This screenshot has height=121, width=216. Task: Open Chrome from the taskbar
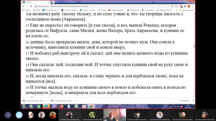[x=91, y=107]
